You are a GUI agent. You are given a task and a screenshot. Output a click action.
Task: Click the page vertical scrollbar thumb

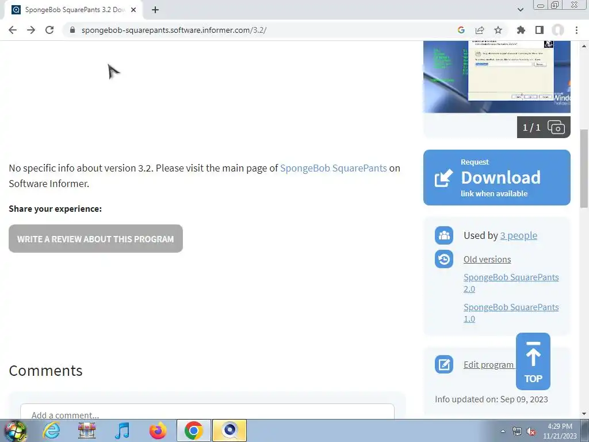point(584,168)
